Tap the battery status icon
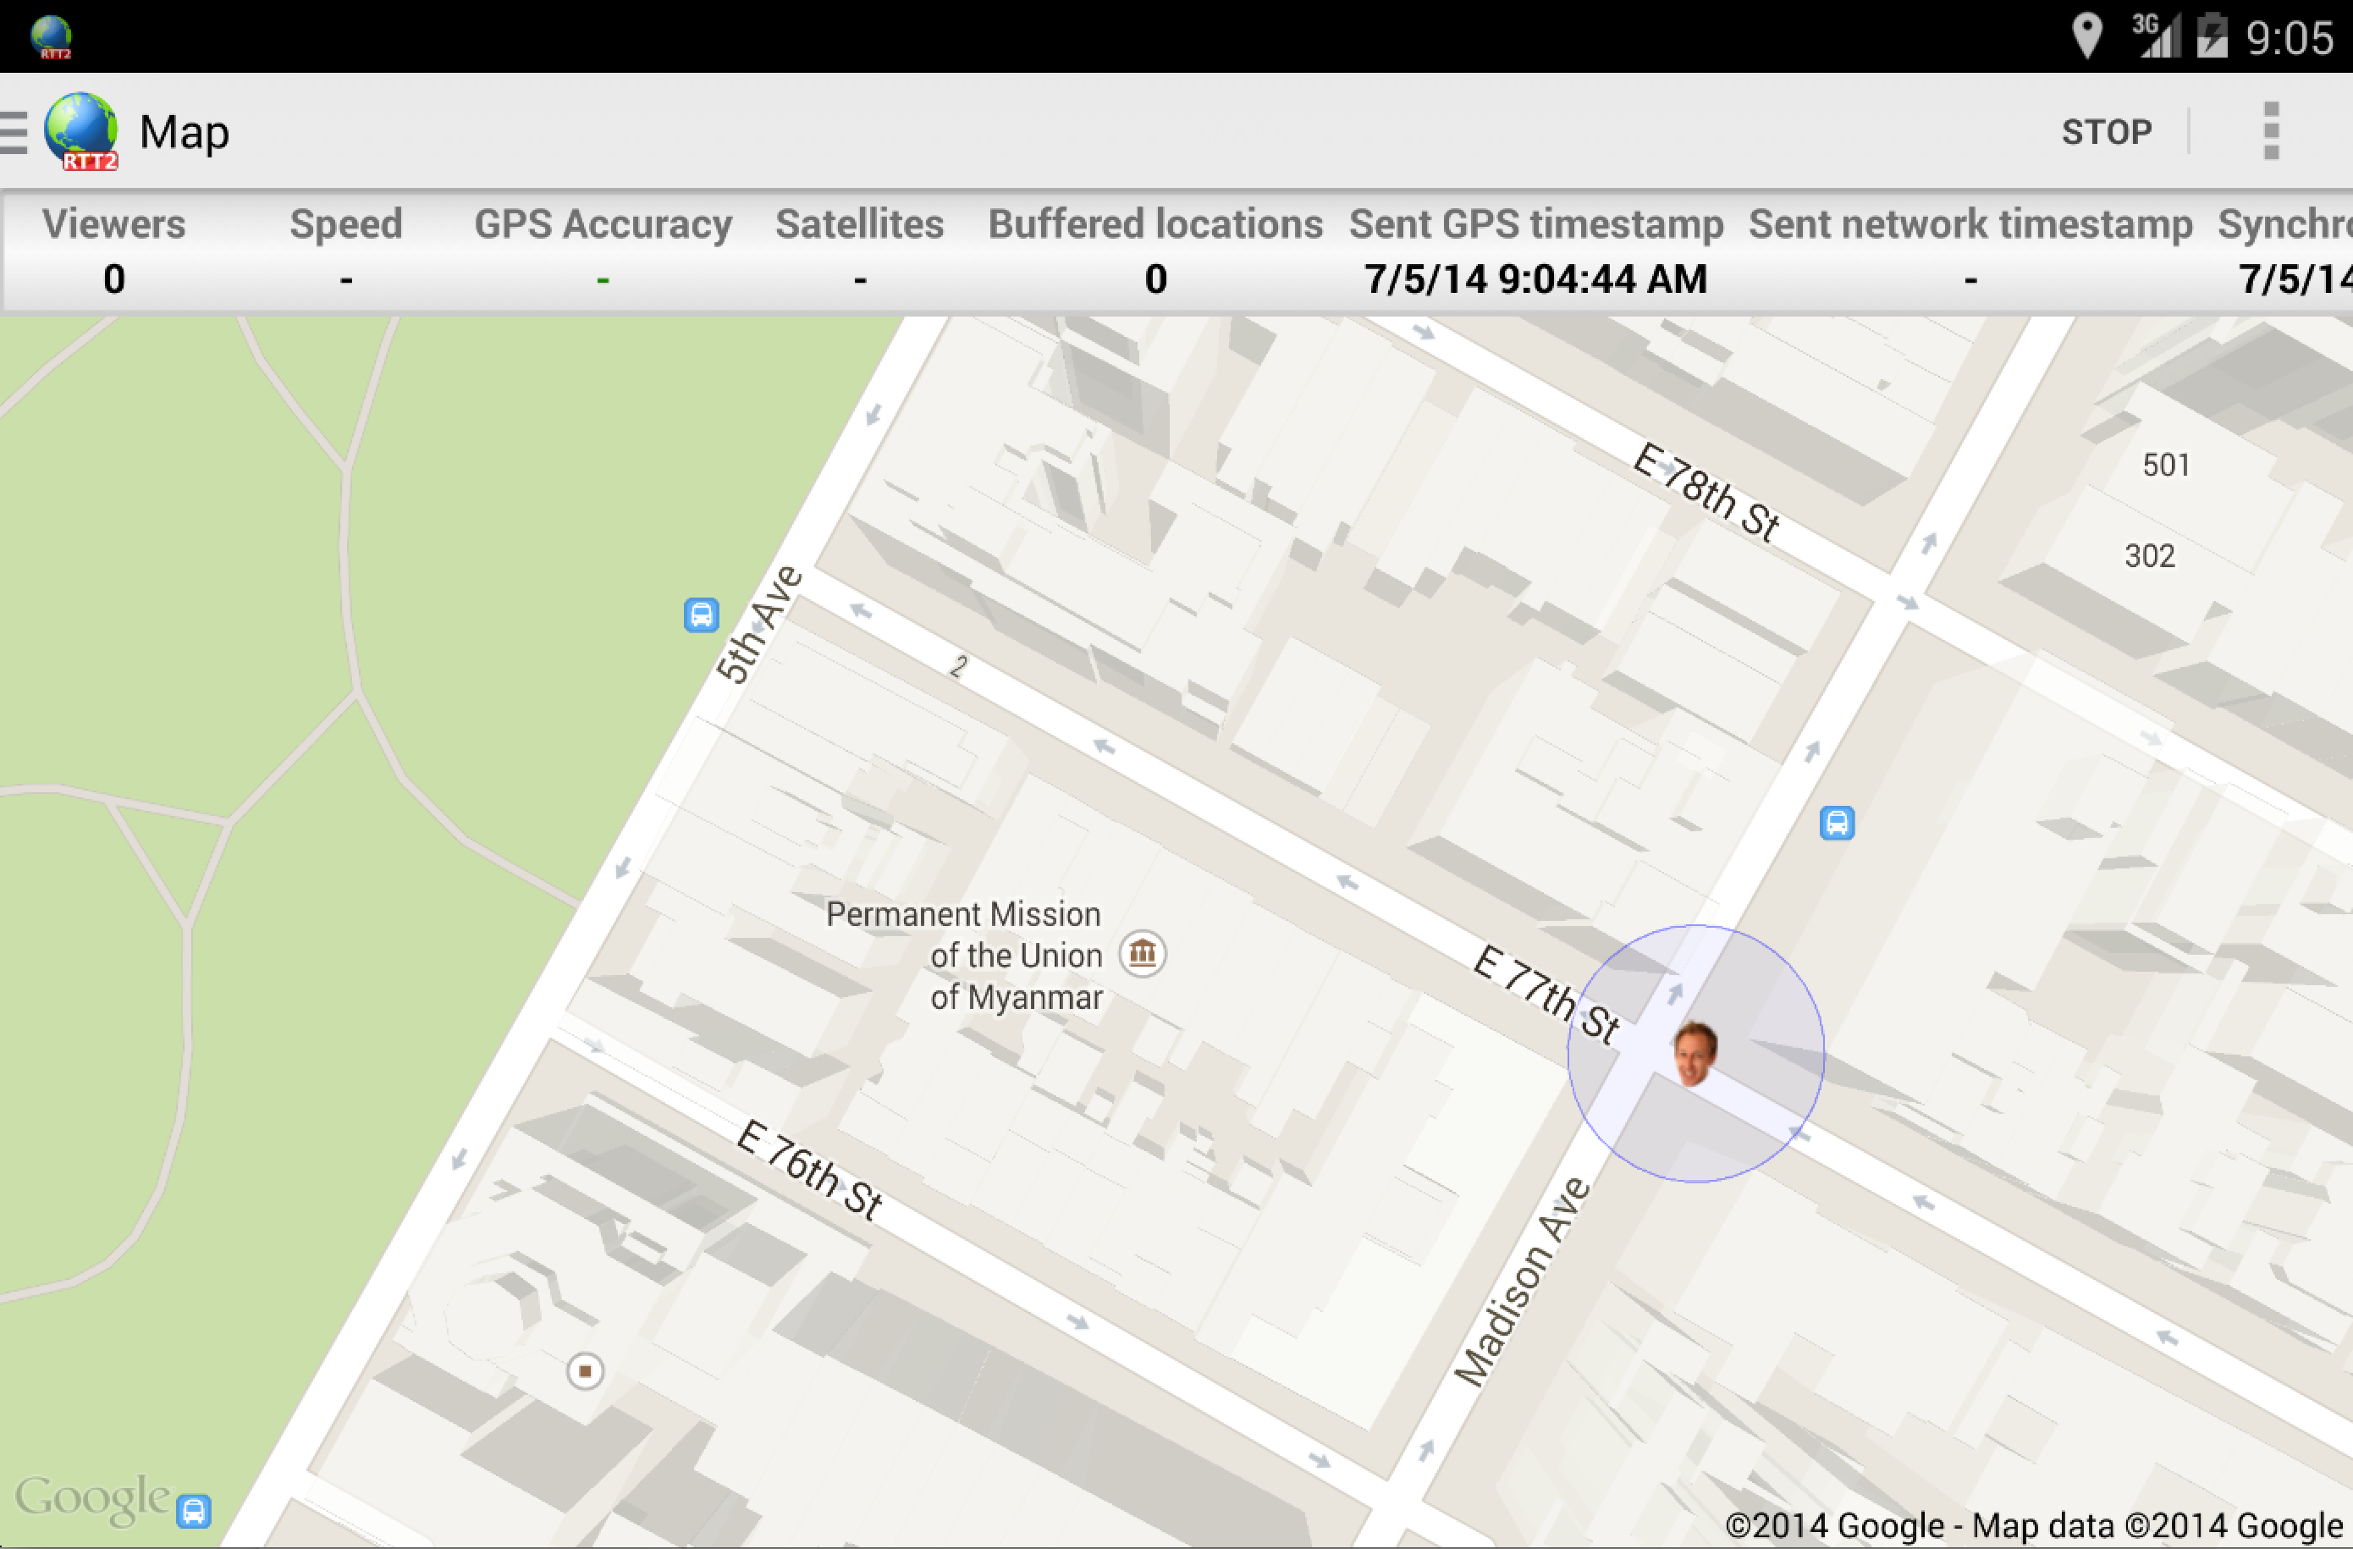 pos(2212,36)
